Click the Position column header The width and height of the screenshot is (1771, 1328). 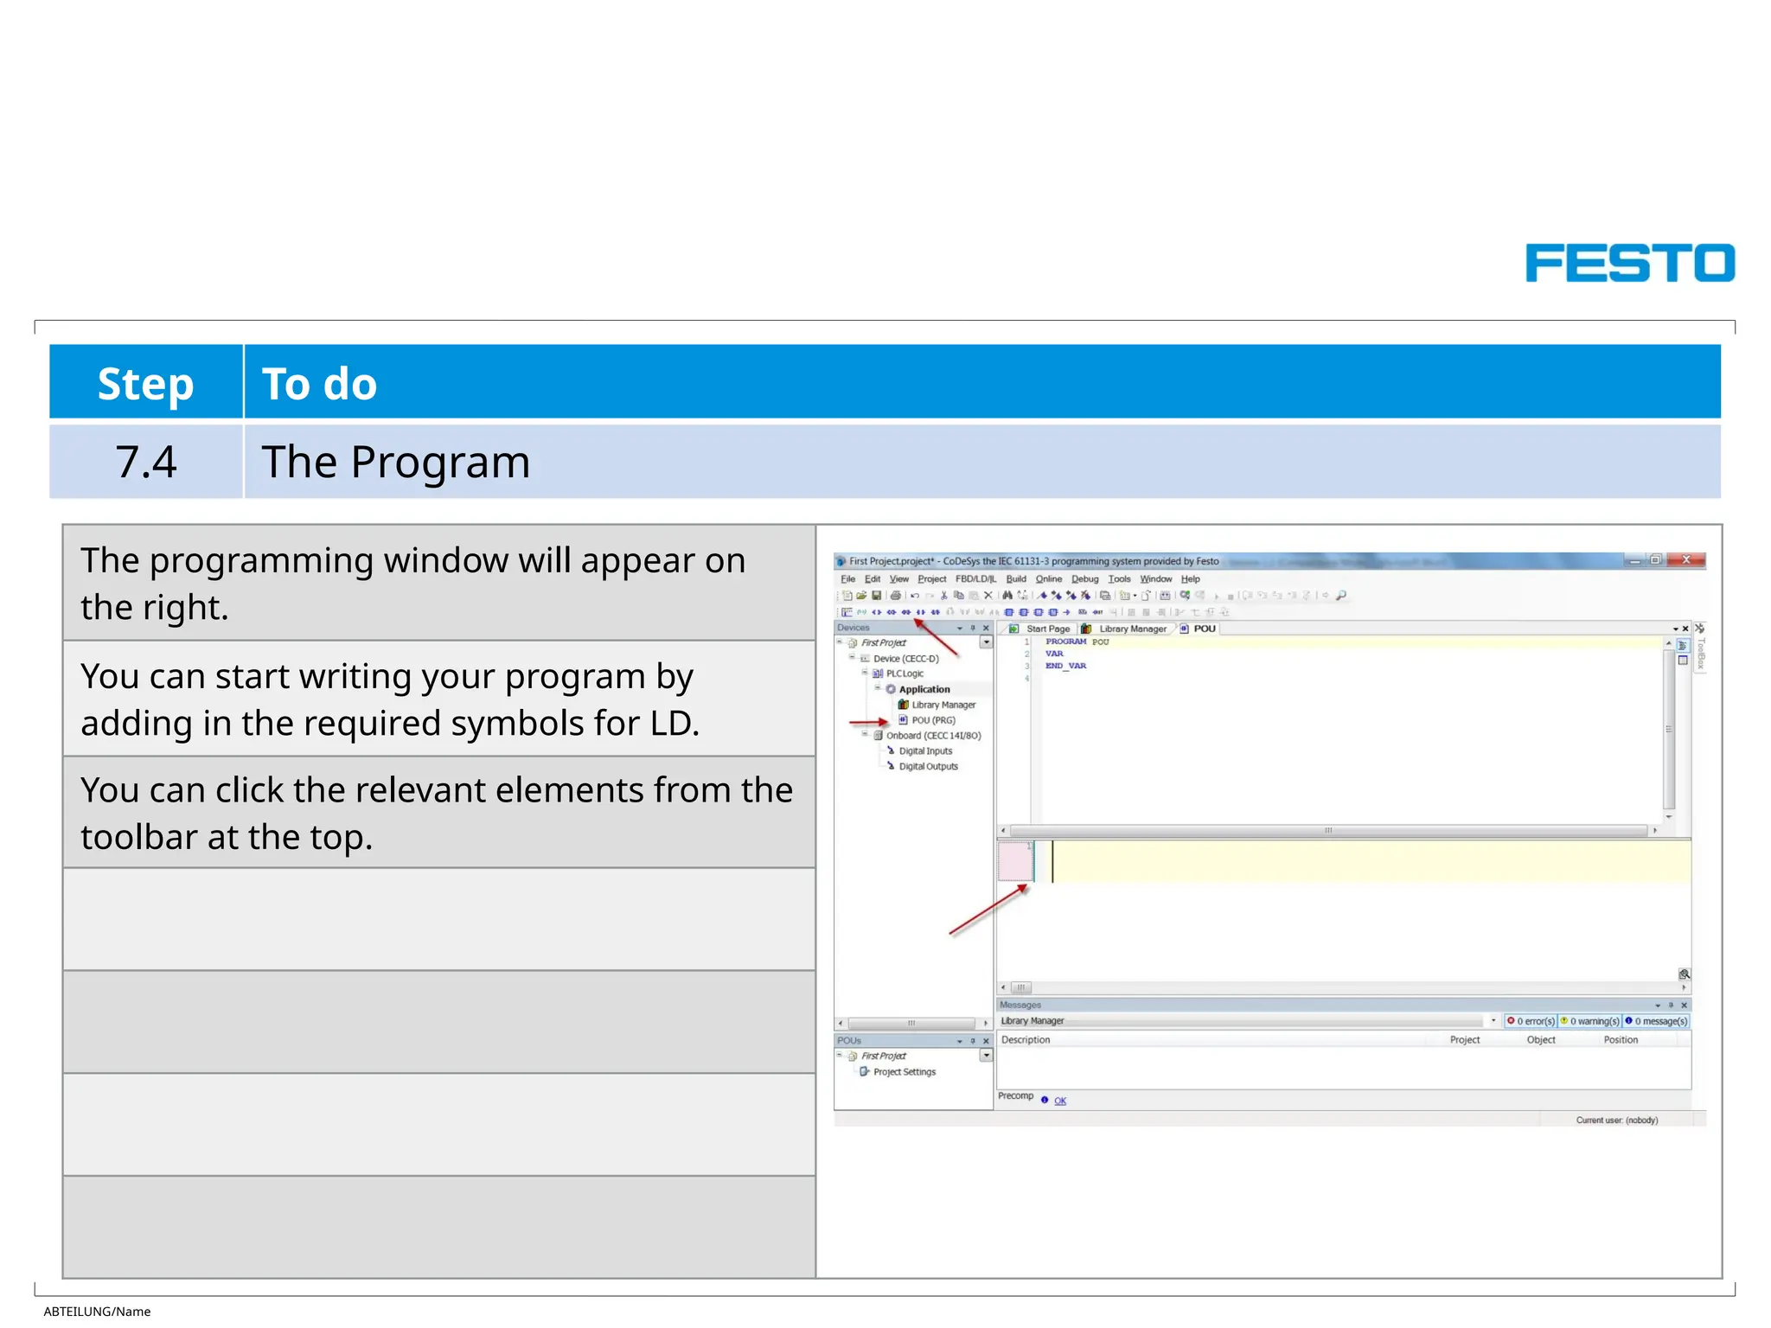click(x=1621, y=1040)
